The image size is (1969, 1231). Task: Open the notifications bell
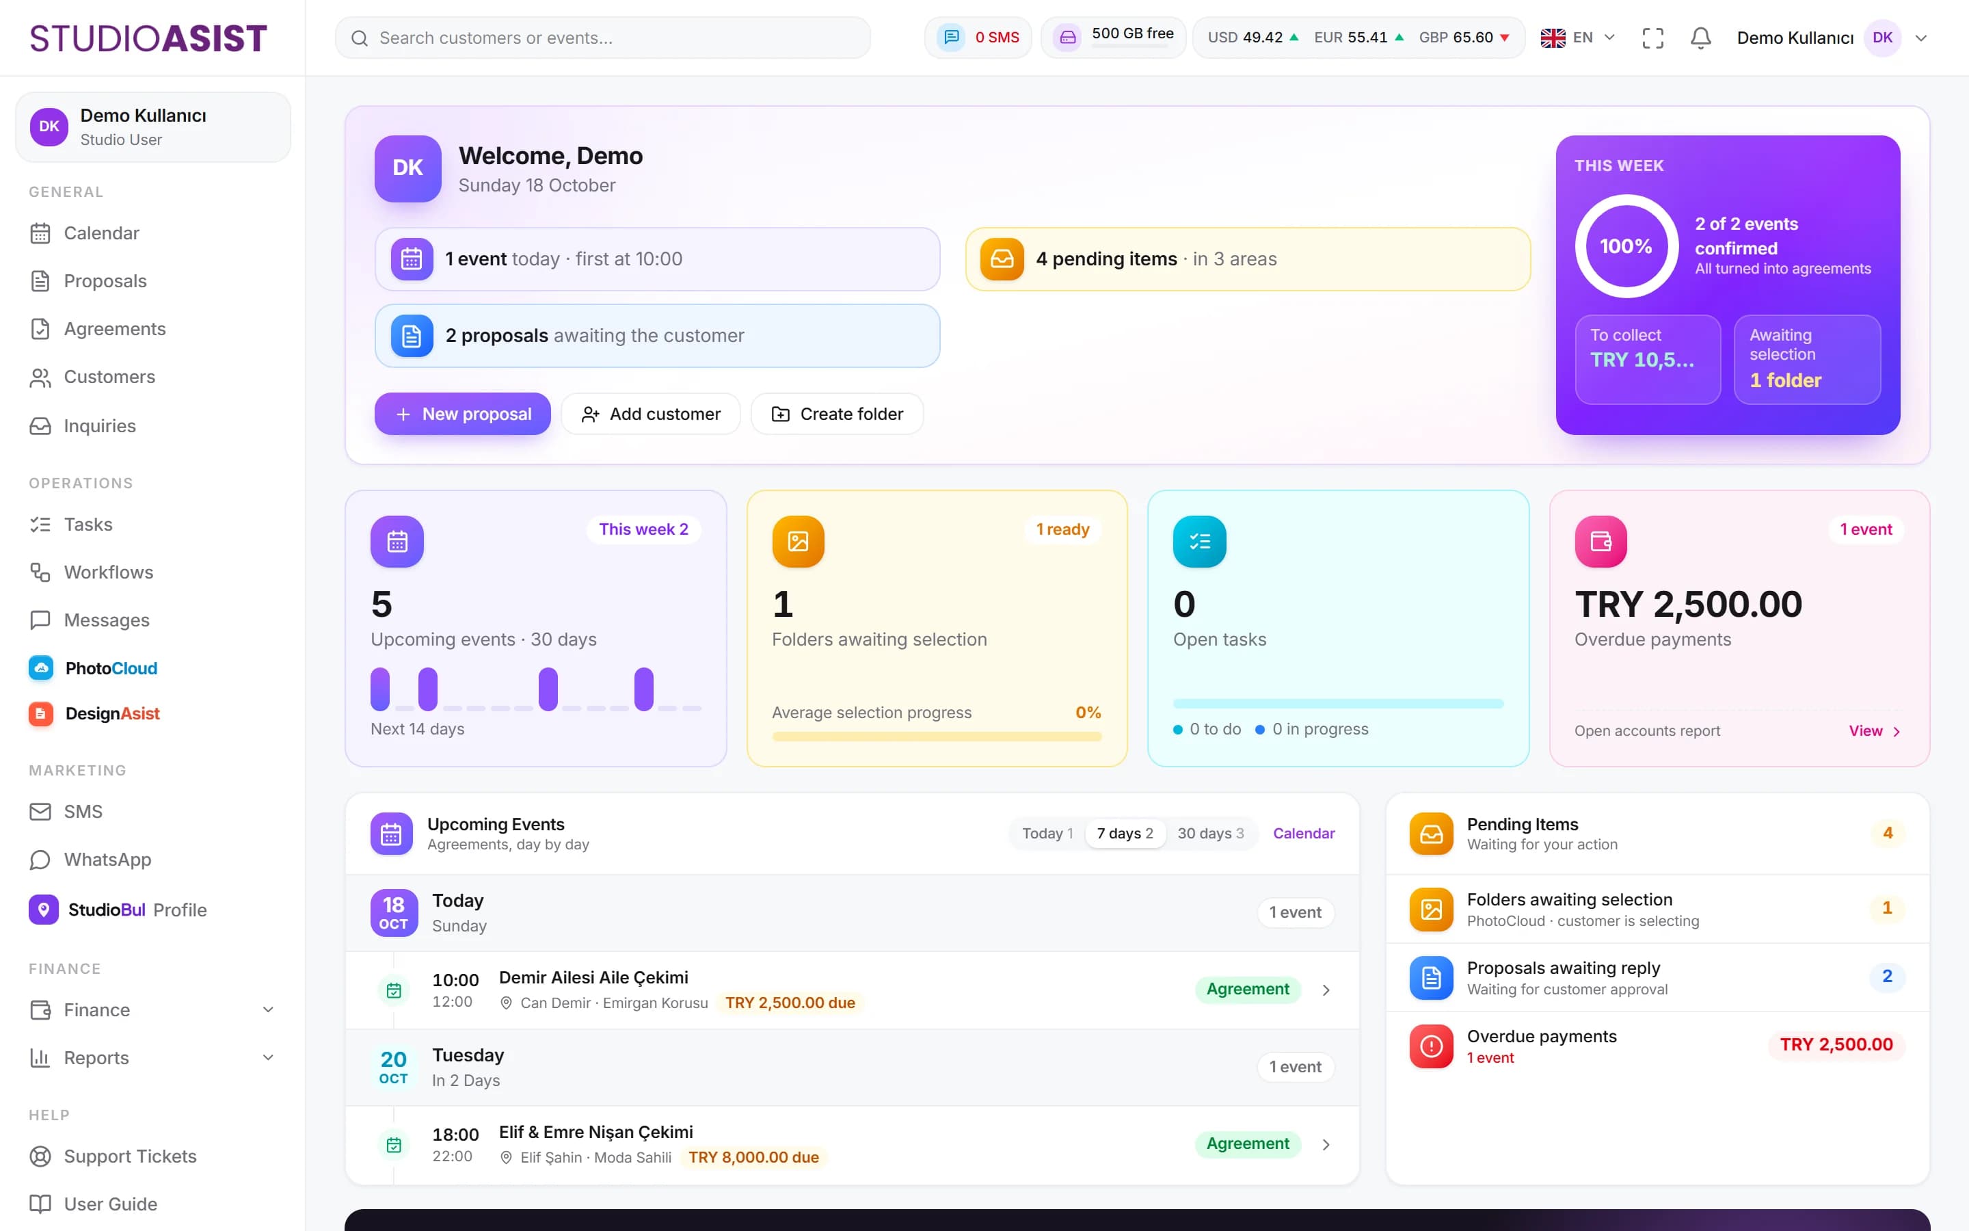1700,38
